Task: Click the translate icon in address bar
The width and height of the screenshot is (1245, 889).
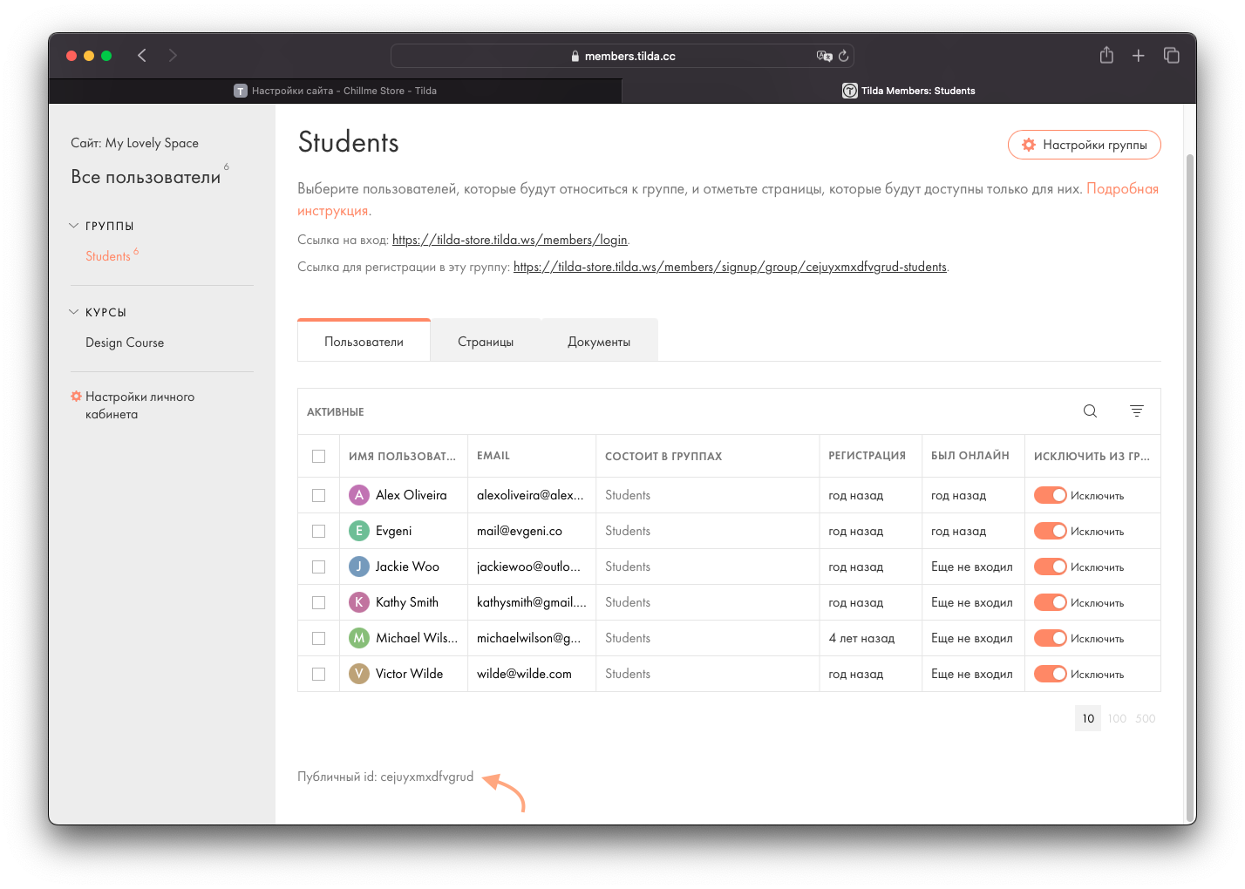Action: tap(824, 56)
